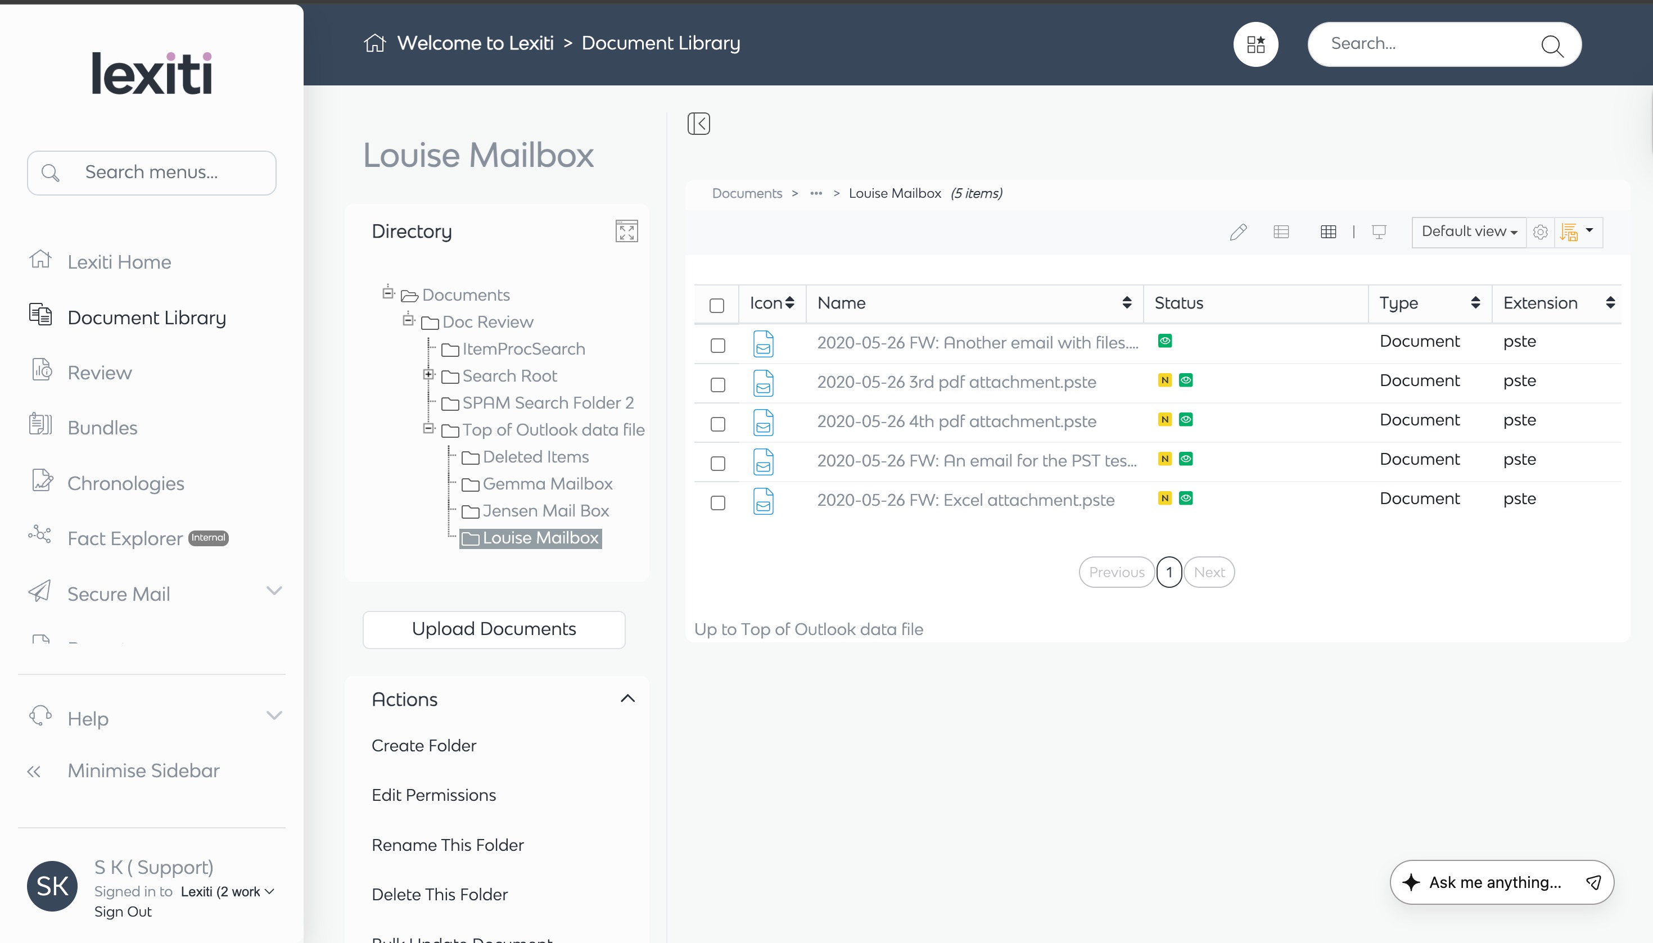
Task: Check the 3rd pdf attachment.pste row
Action: click(717, 385)
